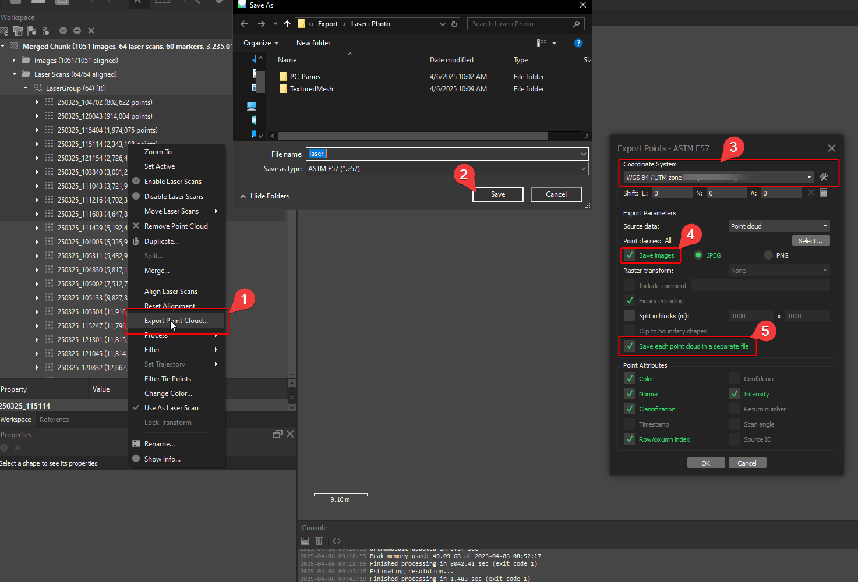
Task: Change the view layout icon in Save As
Action: pyautogui.click(x=542, y=43)
